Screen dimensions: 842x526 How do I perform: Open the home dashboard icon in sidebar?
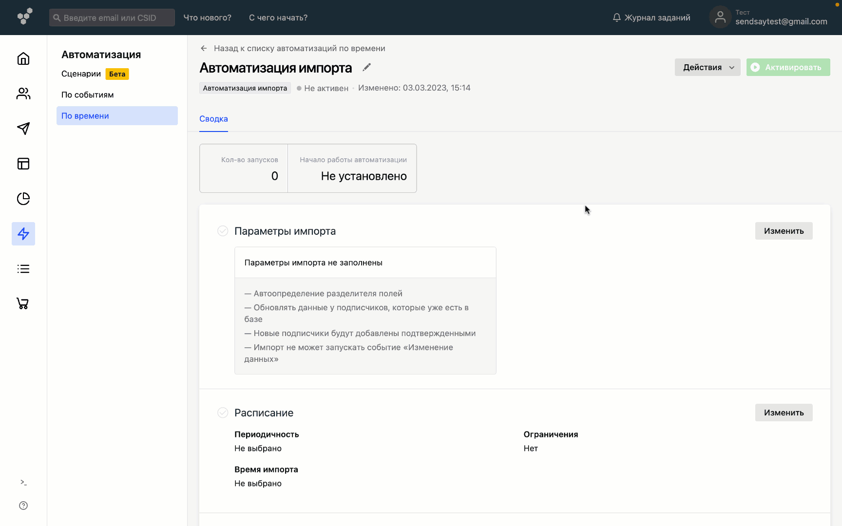23,59
